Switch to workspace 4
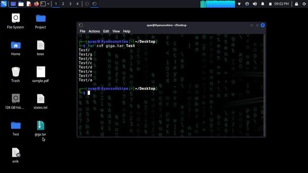The height and width of the screenshot is (173, 308). click(77, 4)
